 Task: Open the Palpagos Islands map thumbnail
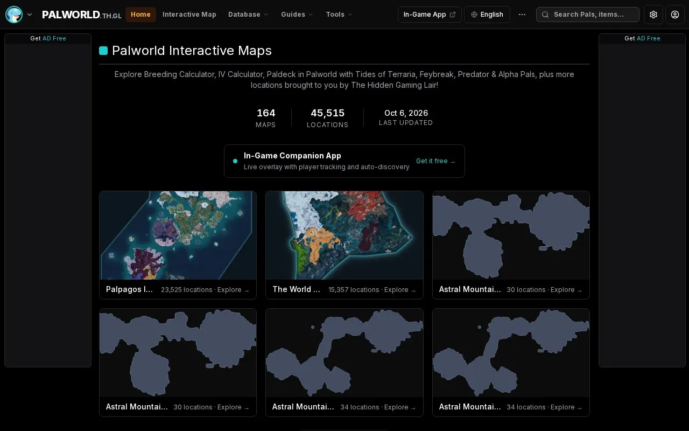pos(178,235)
